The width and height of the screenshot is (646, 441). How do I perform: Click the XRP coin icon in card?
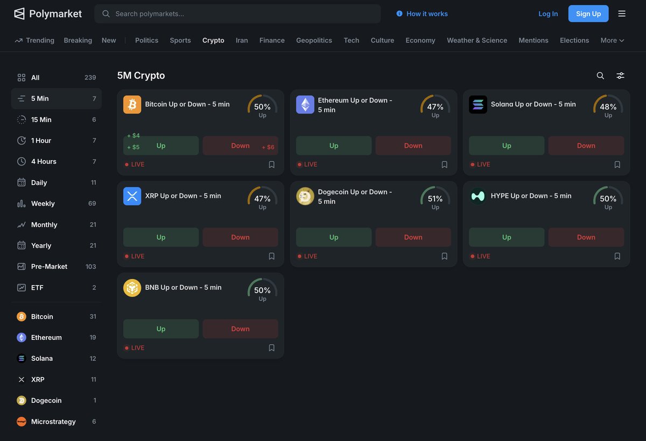pyautogui.click(x=132, y=196)
